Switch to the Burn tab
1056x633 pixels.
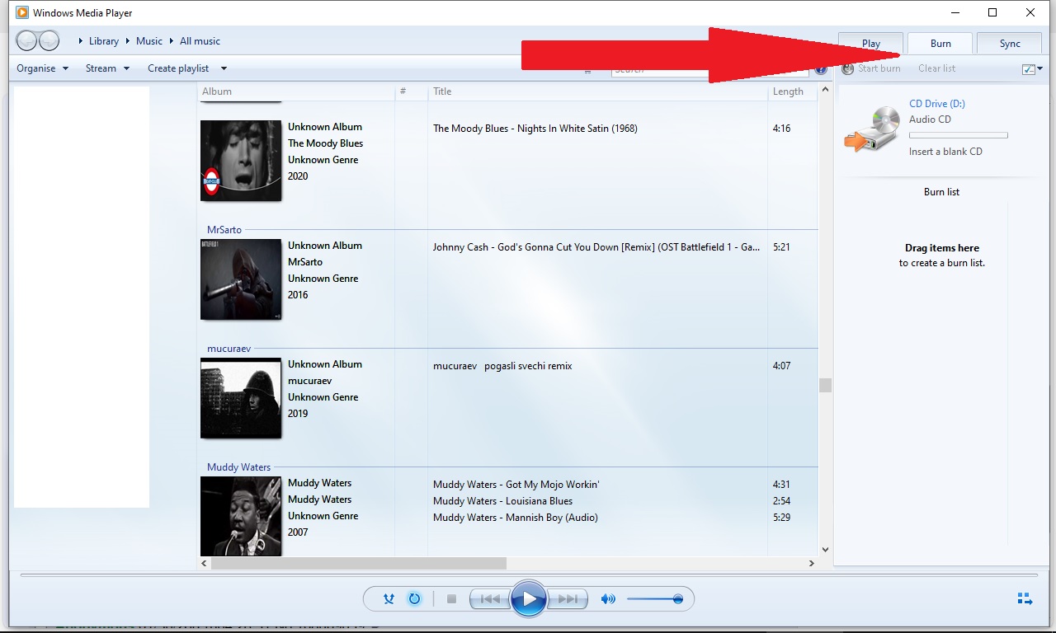point(940,44)
